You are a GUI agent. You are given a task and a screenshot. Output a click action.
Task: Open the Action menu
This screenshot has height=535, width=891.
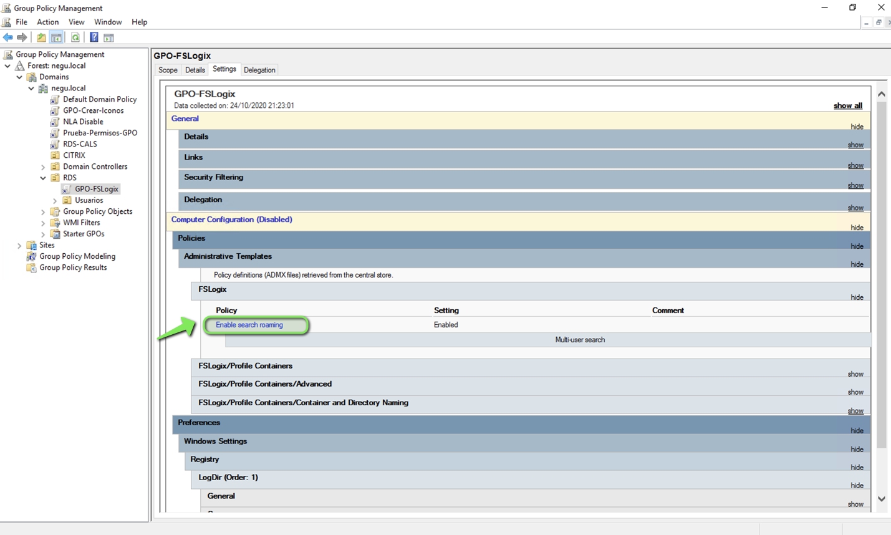point(47,22)
